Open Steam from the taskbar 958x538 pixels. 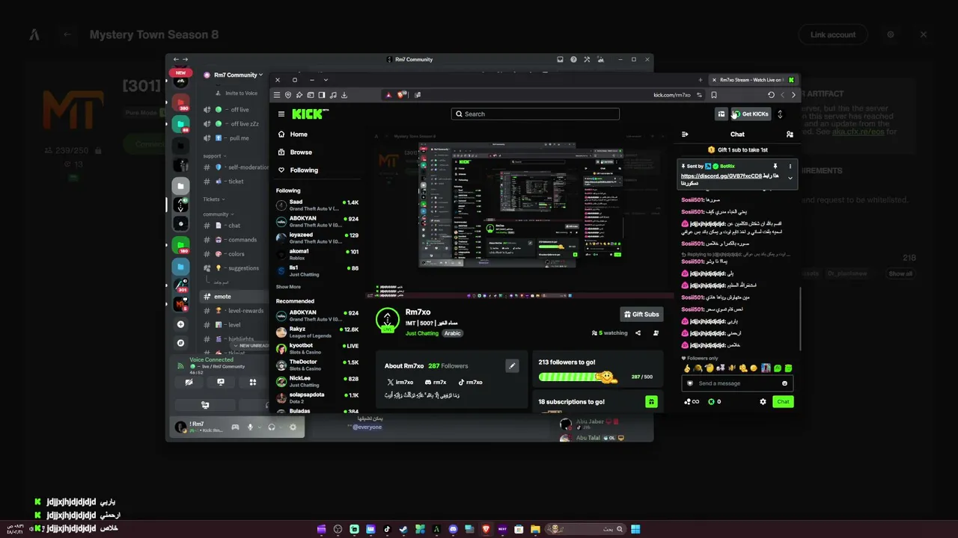point(403,529)
